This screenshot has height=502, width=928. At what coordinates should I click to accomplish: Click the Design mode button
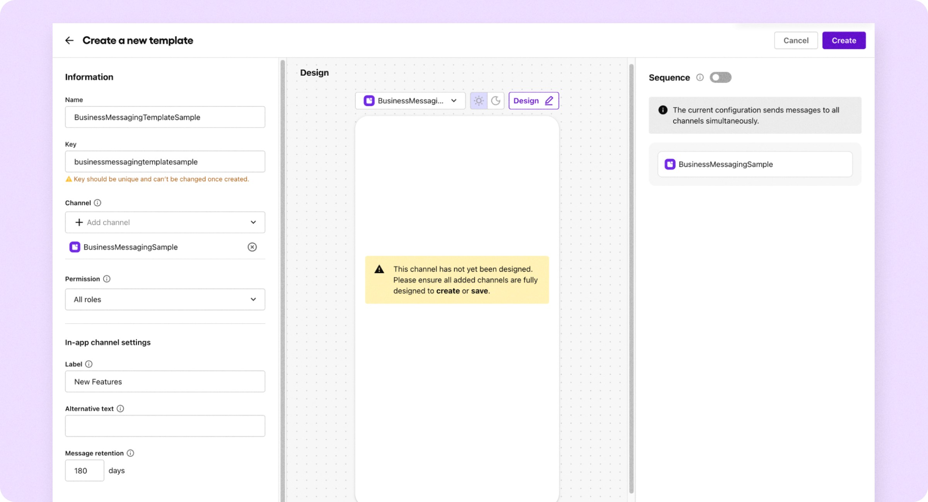[x=534, y=100]
